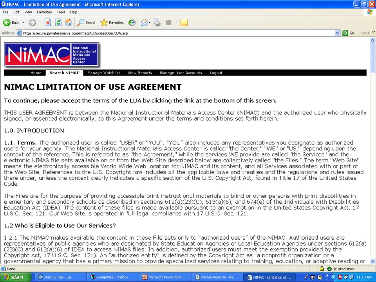The width and height of the screenshot is (376, 282).
Task: Click into the Address bar URL field
Action: (179, 33)
